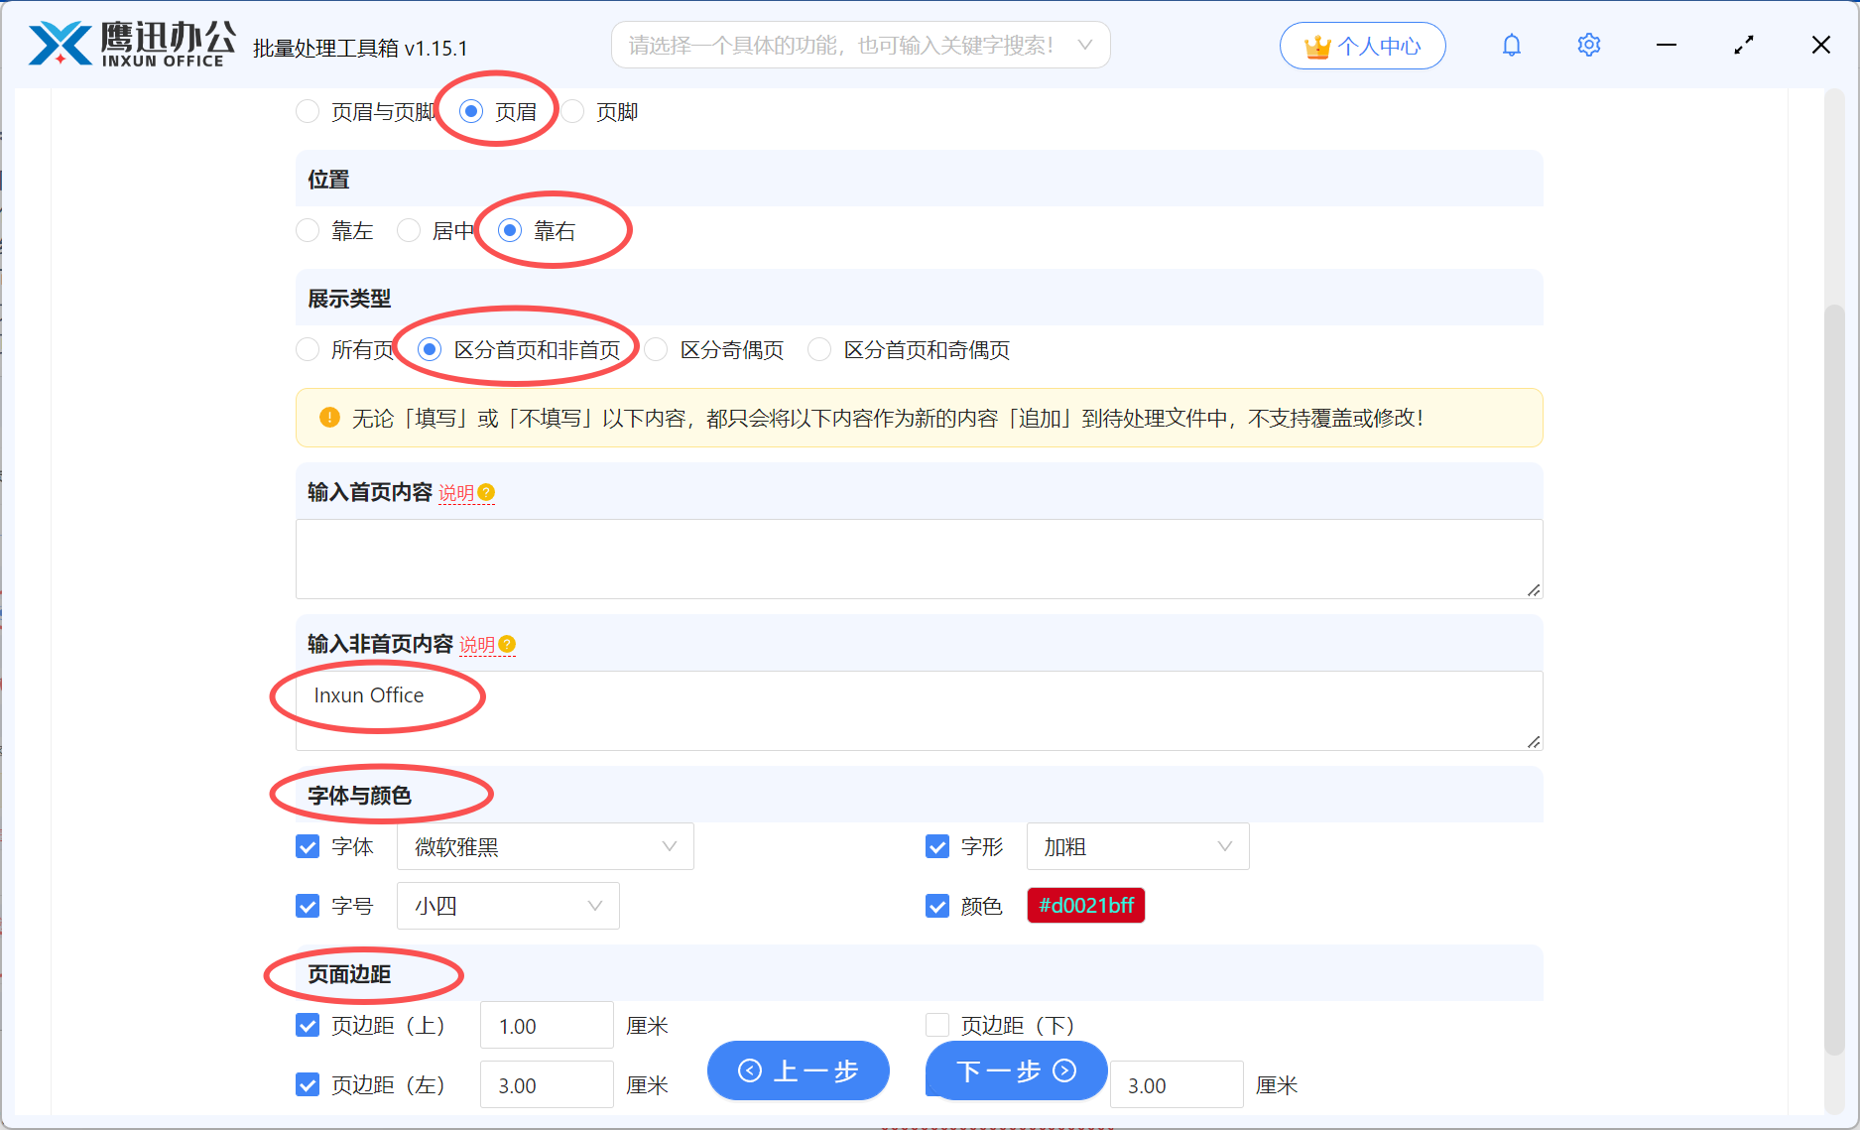Click the orange warning icon in notice
The height and width of the screenshot is (1130, 1860).
tap(329, 418)
